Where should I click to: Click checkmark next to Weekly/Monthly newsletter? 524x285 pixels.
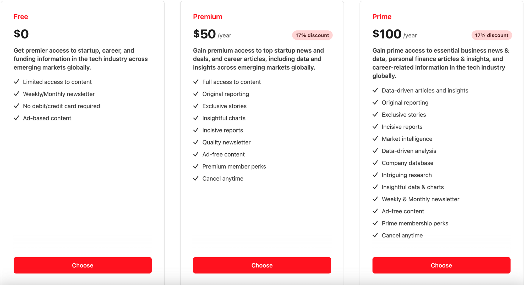pyautogui.click(x=17, y=94)
